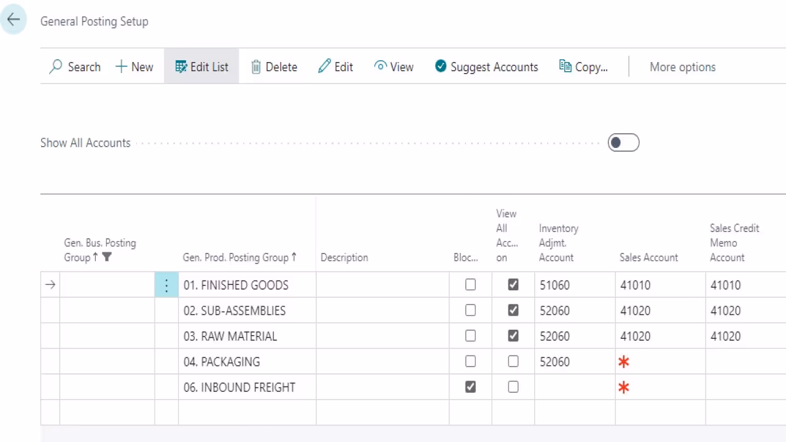Check Blocked for 03. RAW MATERIAL
The image size is (786, 442).
470,336
